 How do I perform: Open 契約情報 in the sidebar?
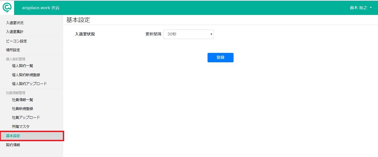[x=13, y=145]
